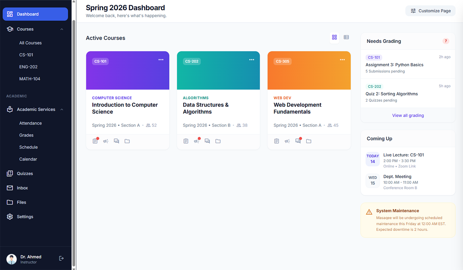Image resolution: width=463 pixels, height=270 pixels.
Task: Click Dr. Ahmed's profile avatar
Action: point(12,259)
